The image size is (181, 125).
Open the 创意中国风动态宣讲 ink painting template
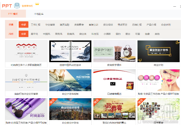pyautogui.click(x=70, y=51)
